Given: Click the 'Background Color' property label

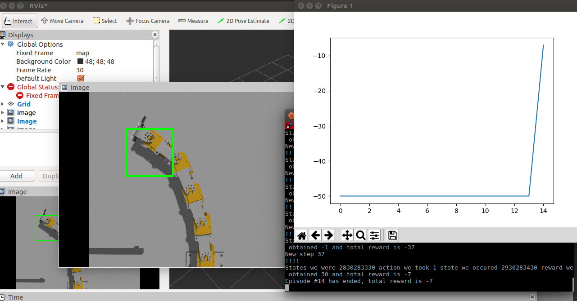Looking at the screenshot, I should [43, 61].
